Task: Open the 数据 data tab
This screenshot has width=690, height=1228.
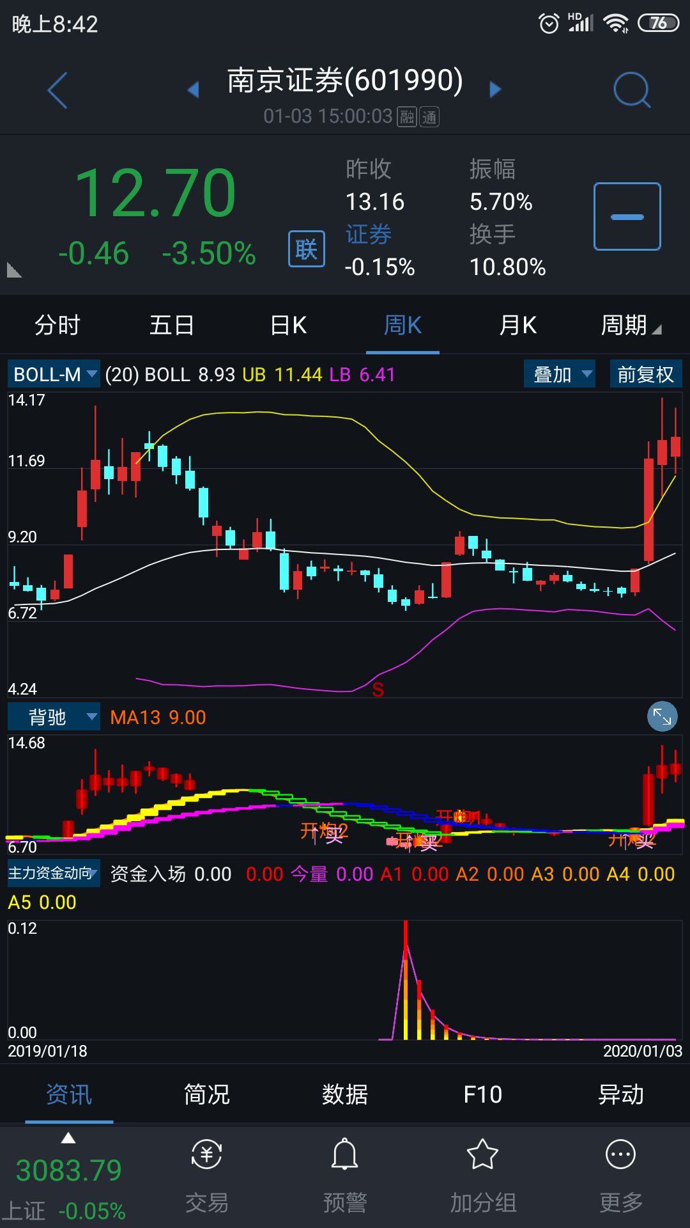Action: (x=345, y=1094)
